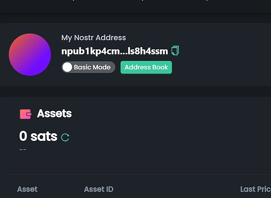Sort by the Asset column header
This screenshot has height=198, width=271.
pos(27,189)
